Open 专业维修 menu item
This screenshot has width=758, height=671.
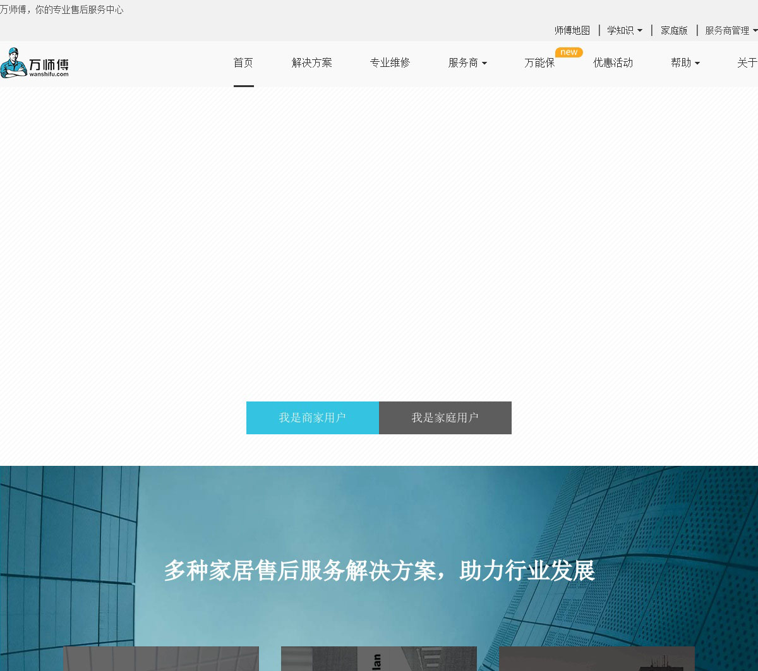pos(390,62)
